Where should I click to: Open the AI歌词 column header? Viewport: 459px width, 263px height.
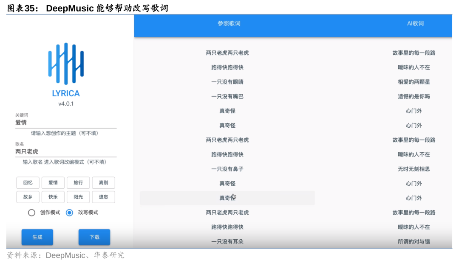click(x=415, y=23)
